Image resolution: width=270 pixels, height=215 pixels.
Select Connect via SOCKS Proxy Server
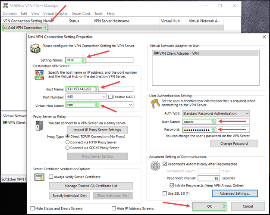(x=67, y=148)
